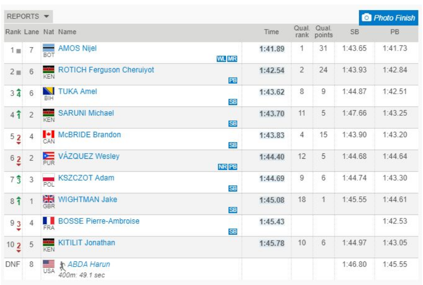Click the Bosnia flag next to TUKA
Image resolution: width=423 pixels, height=285 pixels.
click(49, 91)
